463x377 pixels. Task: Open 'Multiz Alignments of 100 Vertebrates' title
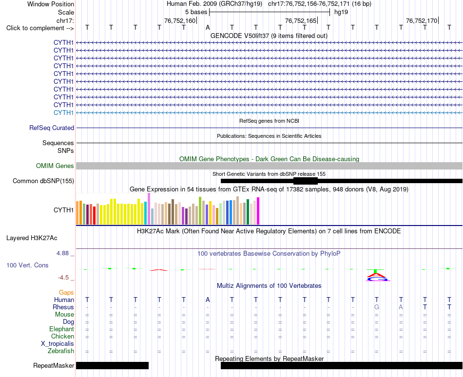(269, 286)
